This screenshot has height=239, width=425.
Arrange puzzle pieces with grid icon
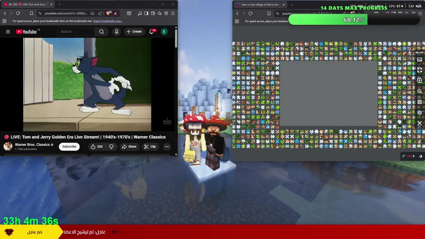(x=420, y=102)
